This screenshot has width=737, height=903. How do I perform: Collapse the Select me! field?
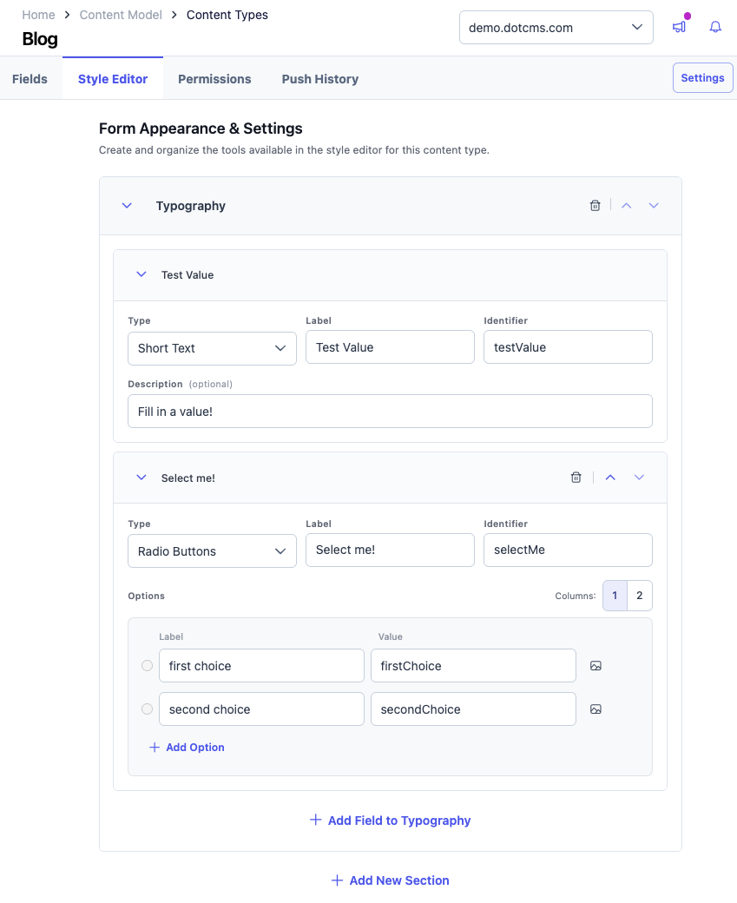[141, 478]
